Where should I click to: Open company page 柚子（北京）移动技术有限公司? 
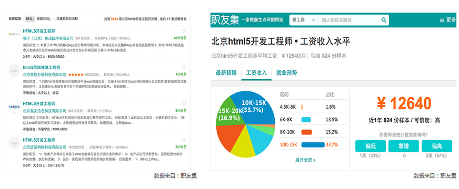[48, 38]
